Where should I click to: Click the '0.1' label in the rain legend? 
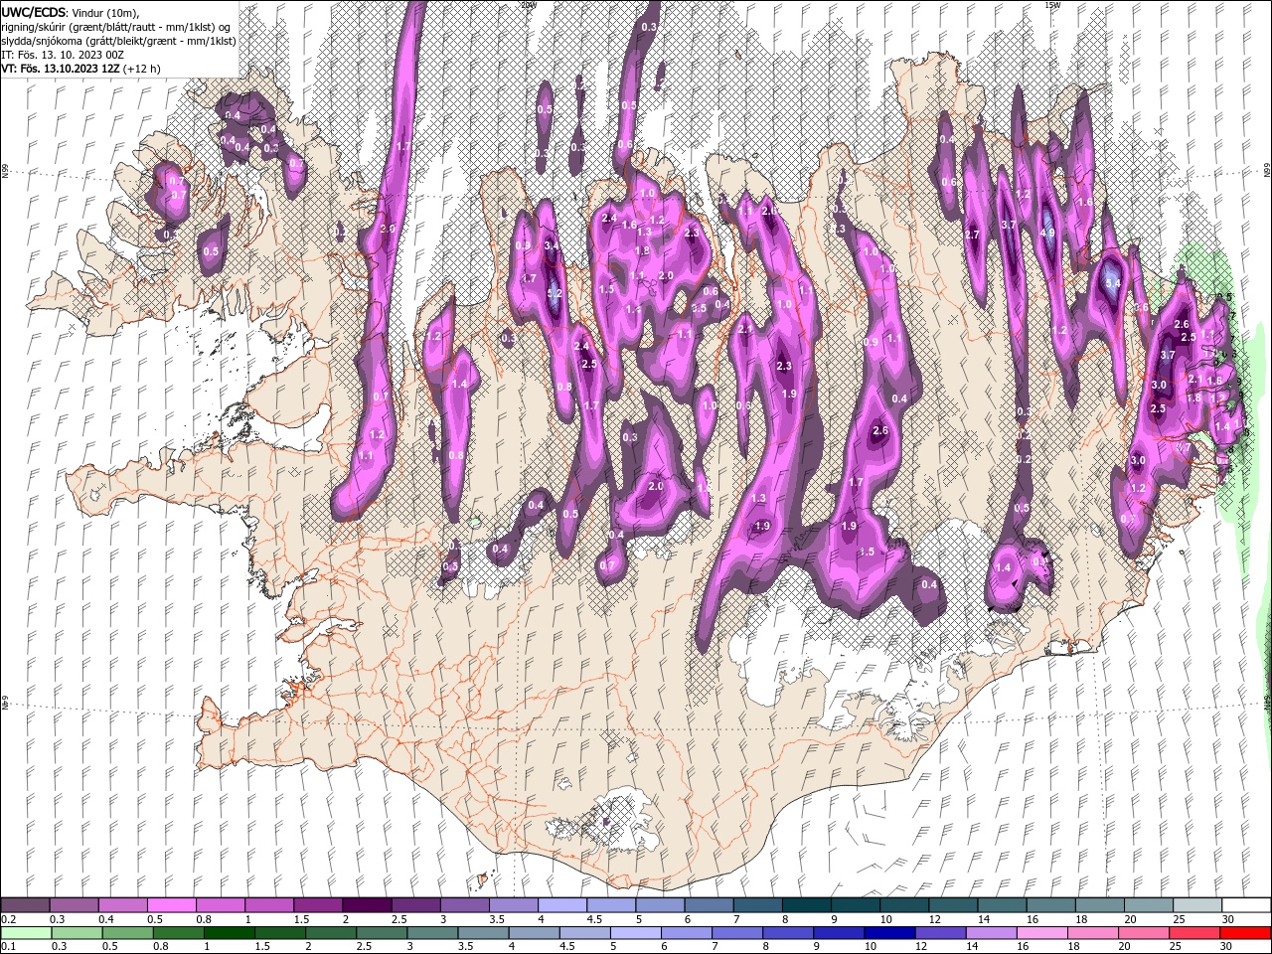click(x=7, y=947)
